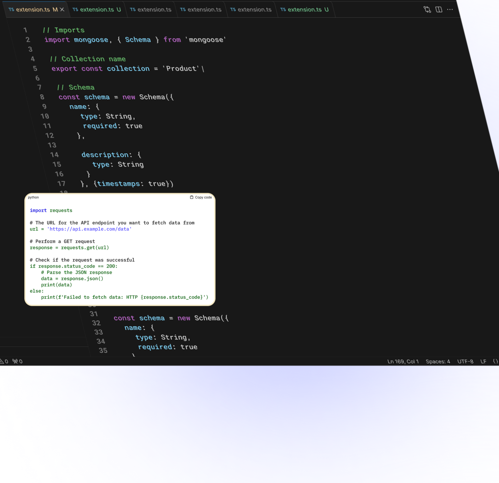
Task: Close the extension.ts tab marked M
Action: (x=62, y=9)
